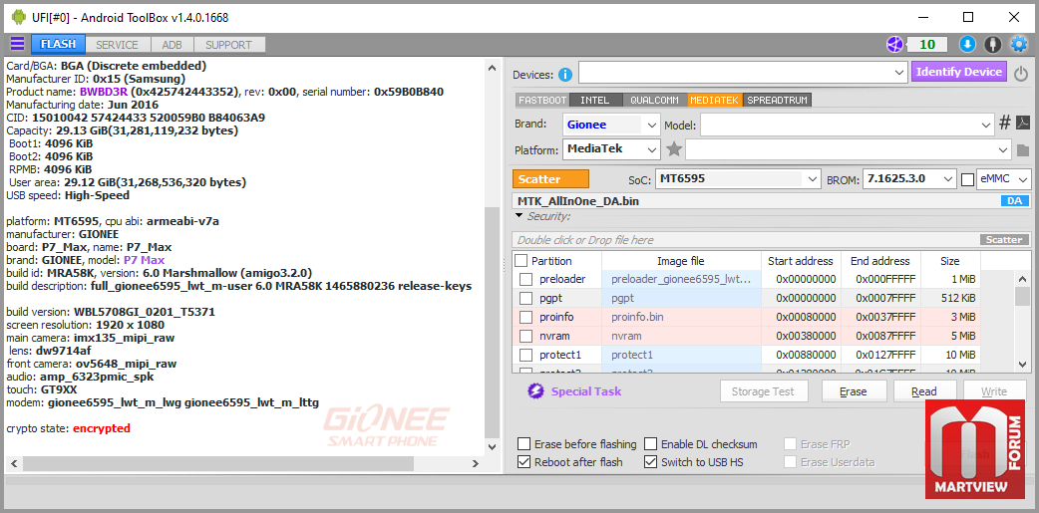Select the QUALCOMM chipset tab
The width and height of the screenshot is (1039, 513).
[x=654, y=101]
